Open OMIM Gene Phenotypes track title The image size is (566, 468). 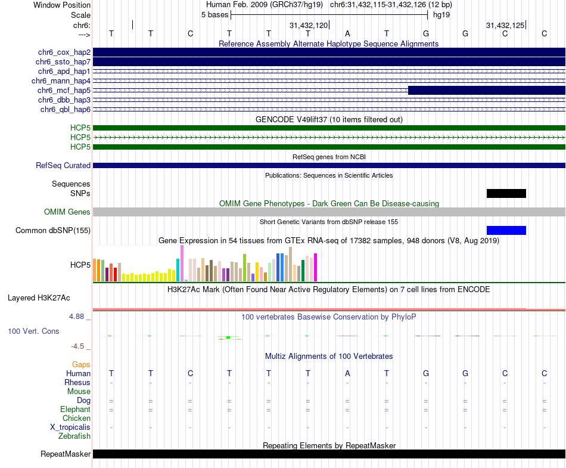[x=329, y=203]
